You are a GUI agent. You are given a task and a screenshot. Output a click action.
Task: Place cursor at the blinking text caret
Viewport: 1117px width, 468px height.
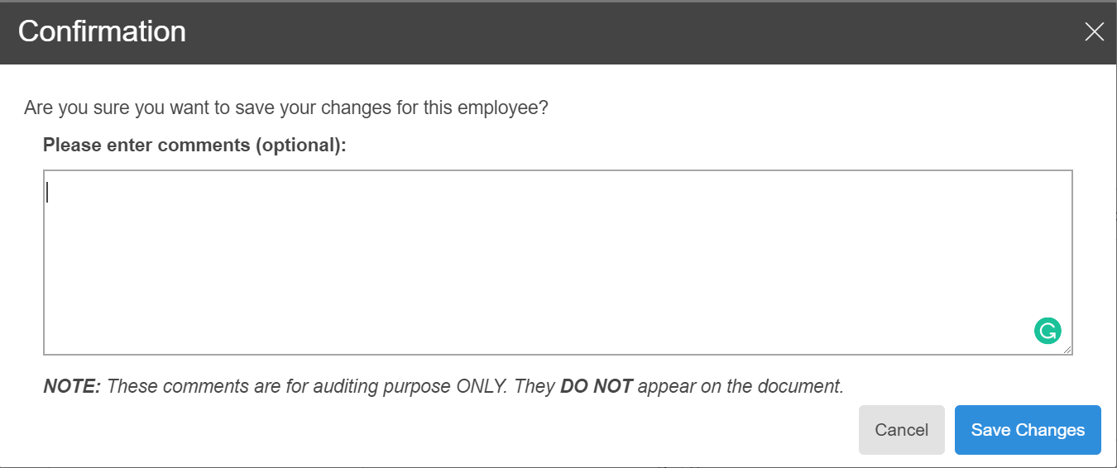[x=48, y=193]
